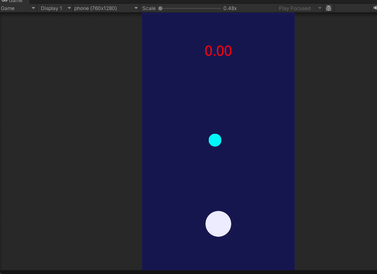
Task: Click the Scale slider handle
Action: coord(160,8)
